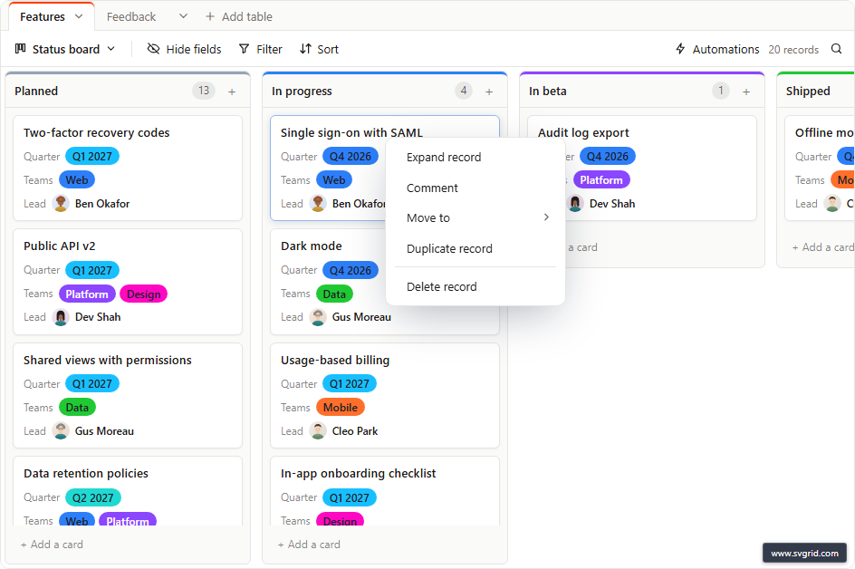Click the Sort arrows icon

pyautogui.click(x=305, y=49)
